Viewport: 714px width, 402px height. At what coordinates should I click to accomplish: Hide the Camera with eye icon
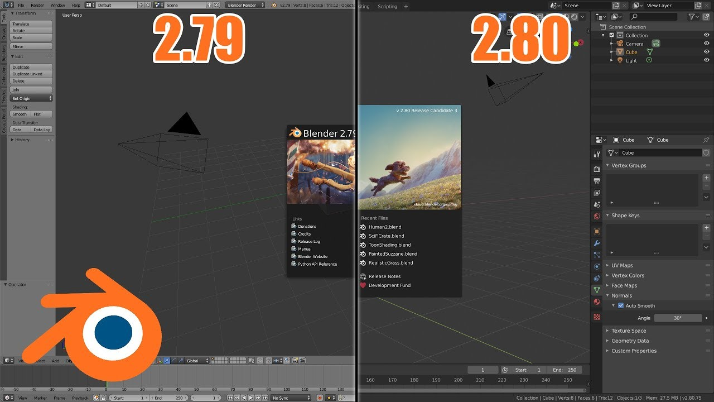(706, 44)
